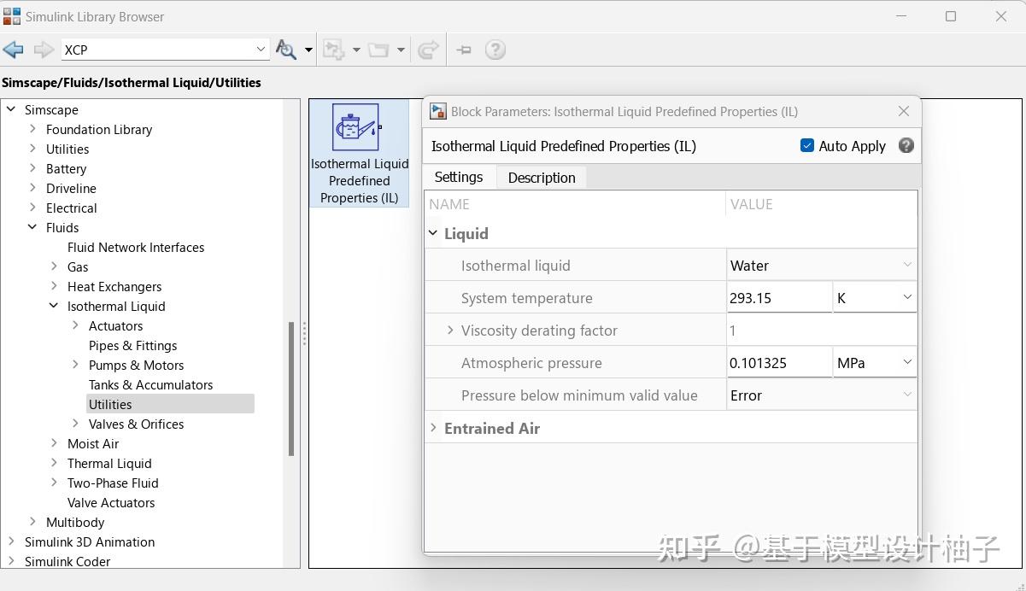This screenshot has height=591, width=1026.
Task: Open the library browser help icon
Action: pos(495,50)
